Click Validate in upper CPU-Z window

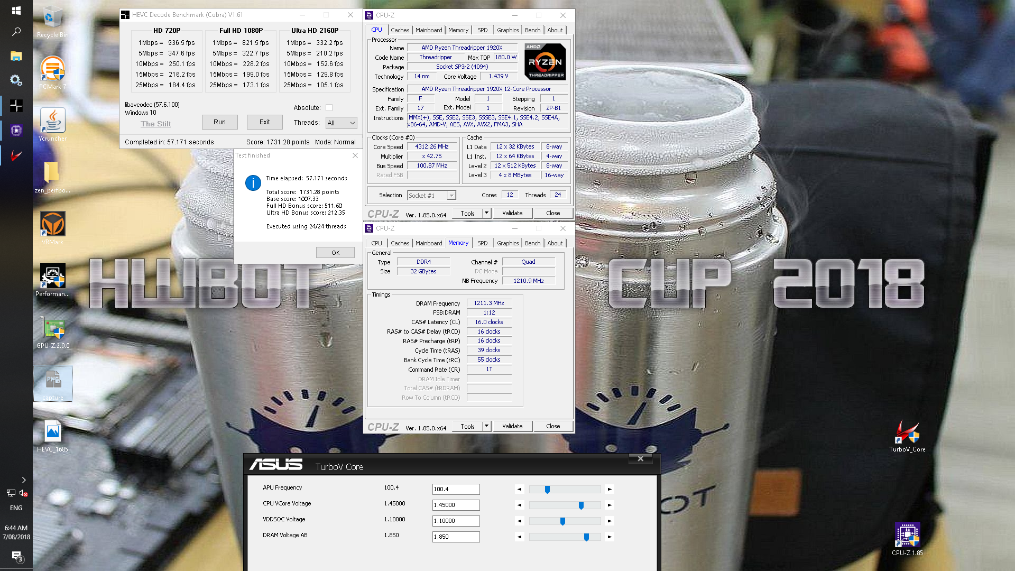pos(512,213)
